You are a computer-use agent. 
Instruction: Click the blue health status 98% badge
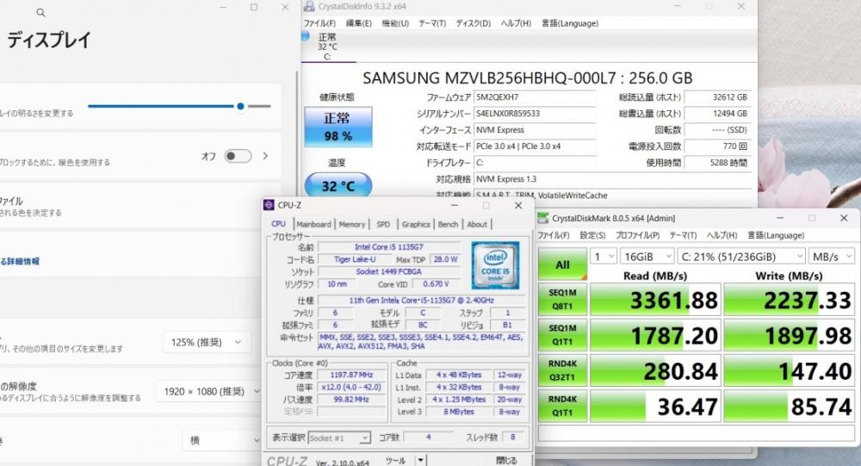(x=337, y=127)
